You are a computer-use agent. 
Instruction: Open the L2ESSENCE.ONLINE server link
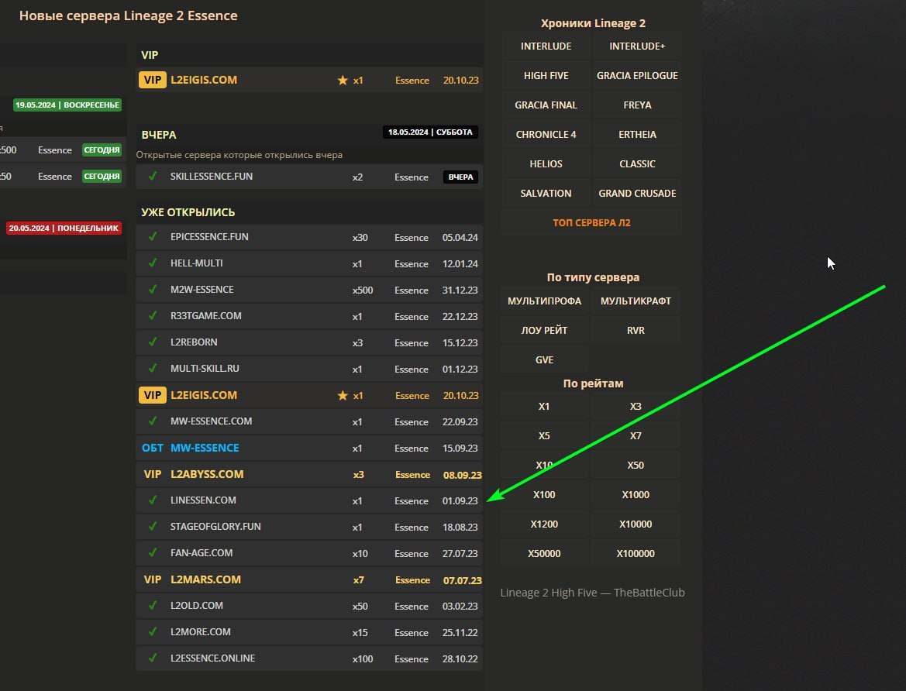[x=212, y=658]
